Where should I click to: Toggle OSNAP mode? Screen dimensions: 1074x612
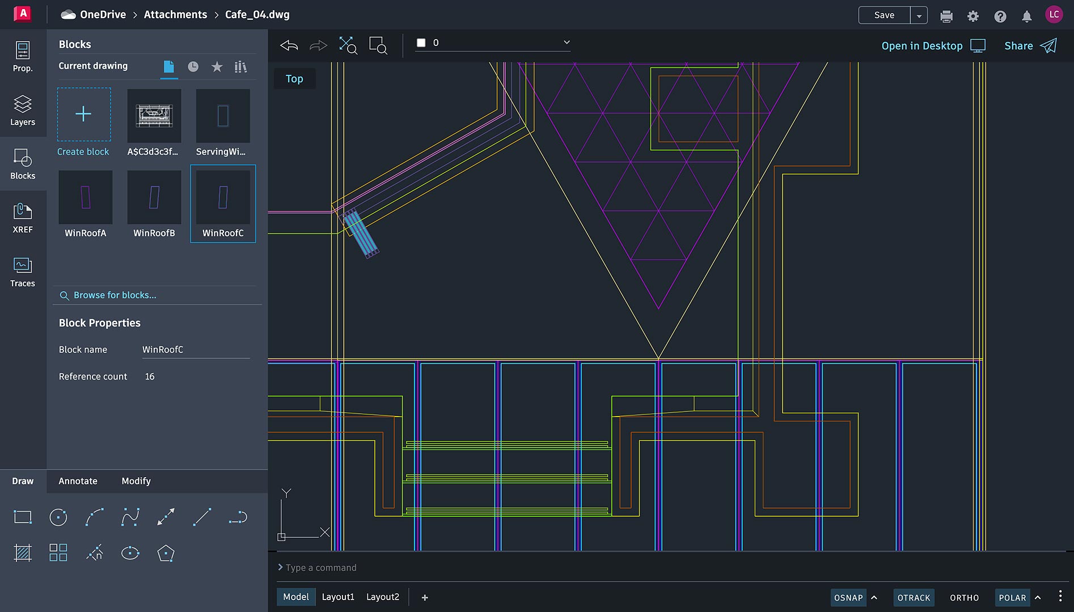848,598
